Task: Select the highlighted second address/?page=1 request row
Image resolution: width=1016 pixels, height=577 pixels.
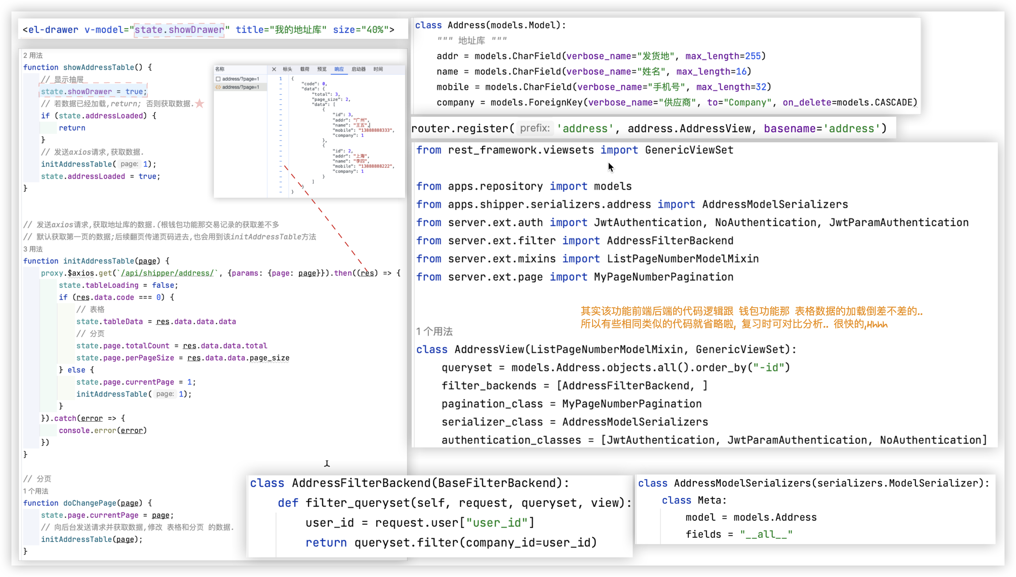Action: pyautogui.click(x=240, y=87)
